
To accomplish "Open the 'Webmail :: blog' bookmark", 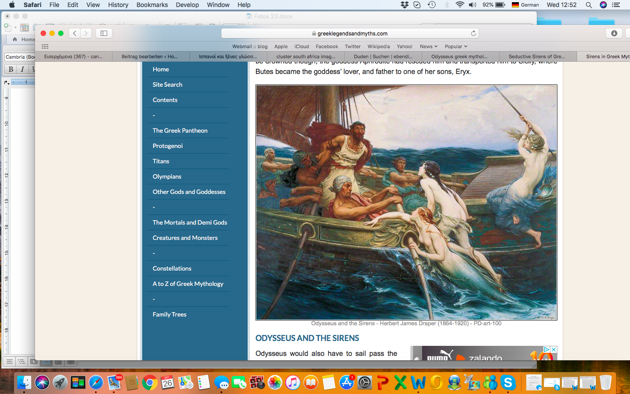I will [250, 46].
